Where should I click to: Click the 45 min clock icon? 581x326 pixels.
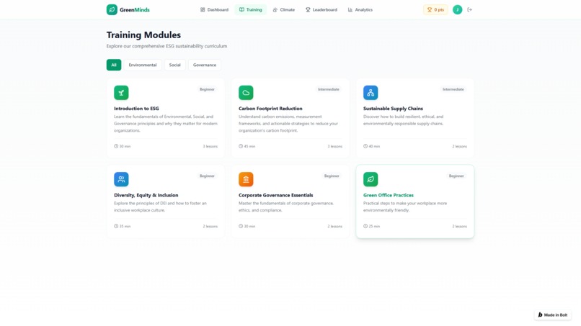click(241, 146)
